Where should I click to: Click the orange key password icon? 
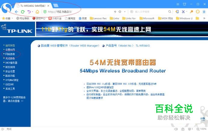pyautogui.click(x=191, y=12)
